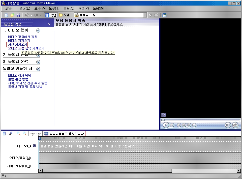The image size is (242, 179).
Task: Open the 제목, 효과 및 전환 추가 방법 tip
Action: pos(28,83)
